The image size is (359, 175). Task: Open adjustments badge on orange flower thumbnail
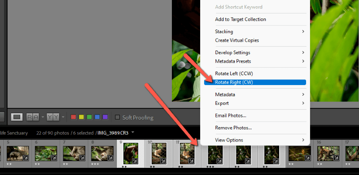308,158
